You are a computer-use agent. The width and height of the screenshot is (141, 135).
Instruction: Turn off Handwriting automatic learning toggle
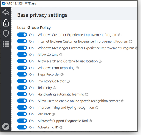tap(22, 94)
